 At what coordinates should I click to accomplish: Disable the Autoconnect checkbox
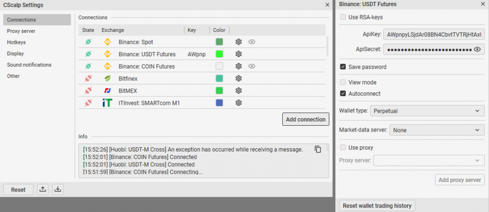pos(343,93)
